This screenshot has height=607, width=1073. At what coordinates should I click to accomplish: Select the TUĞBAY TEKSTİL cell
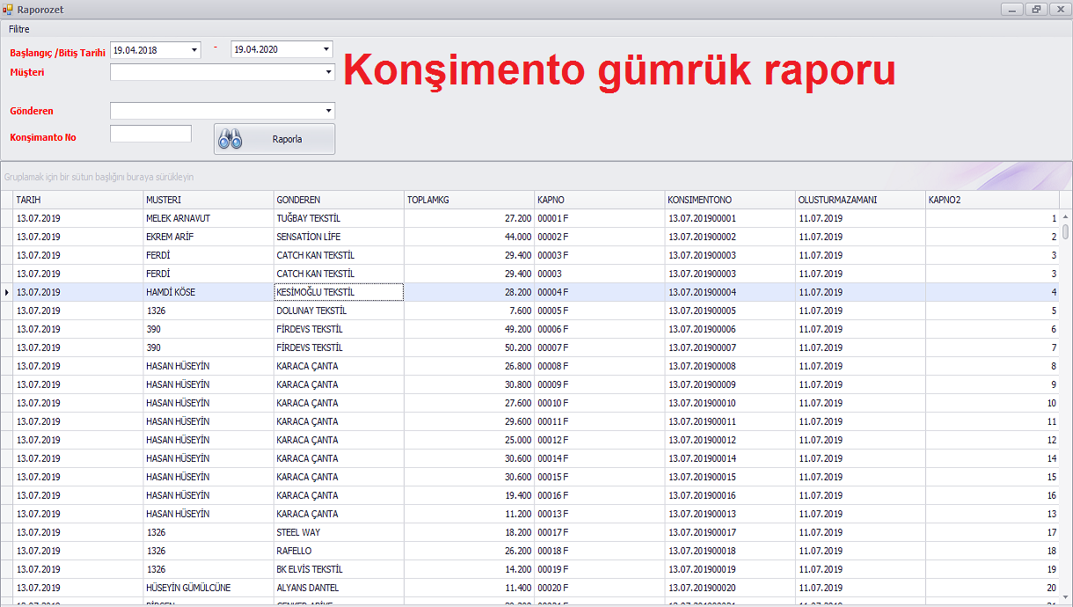(x=339, y=218)
